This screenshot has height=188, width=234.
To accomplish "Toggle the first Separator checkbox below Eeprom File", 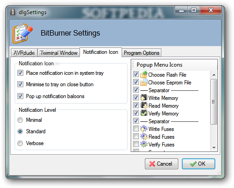I will click(136, 90).
